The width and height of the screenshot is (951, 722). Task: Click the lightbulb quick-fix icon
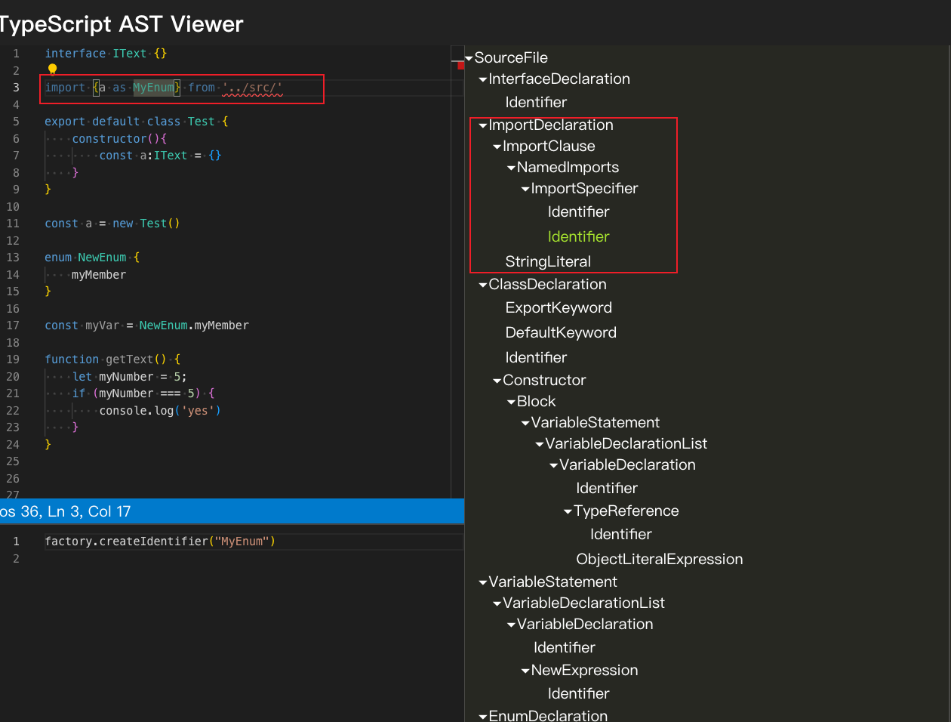[52, 69]
